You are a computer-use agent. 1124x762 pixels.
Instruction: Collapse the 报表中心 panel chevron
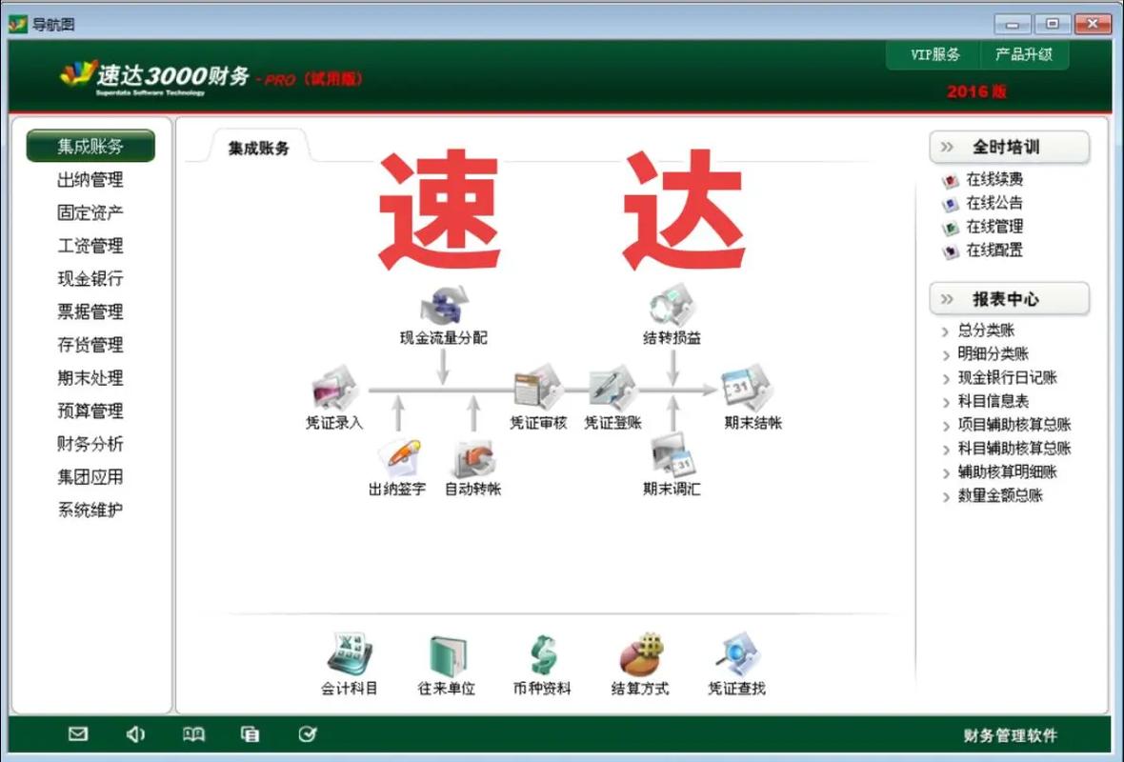click(947, 299)
